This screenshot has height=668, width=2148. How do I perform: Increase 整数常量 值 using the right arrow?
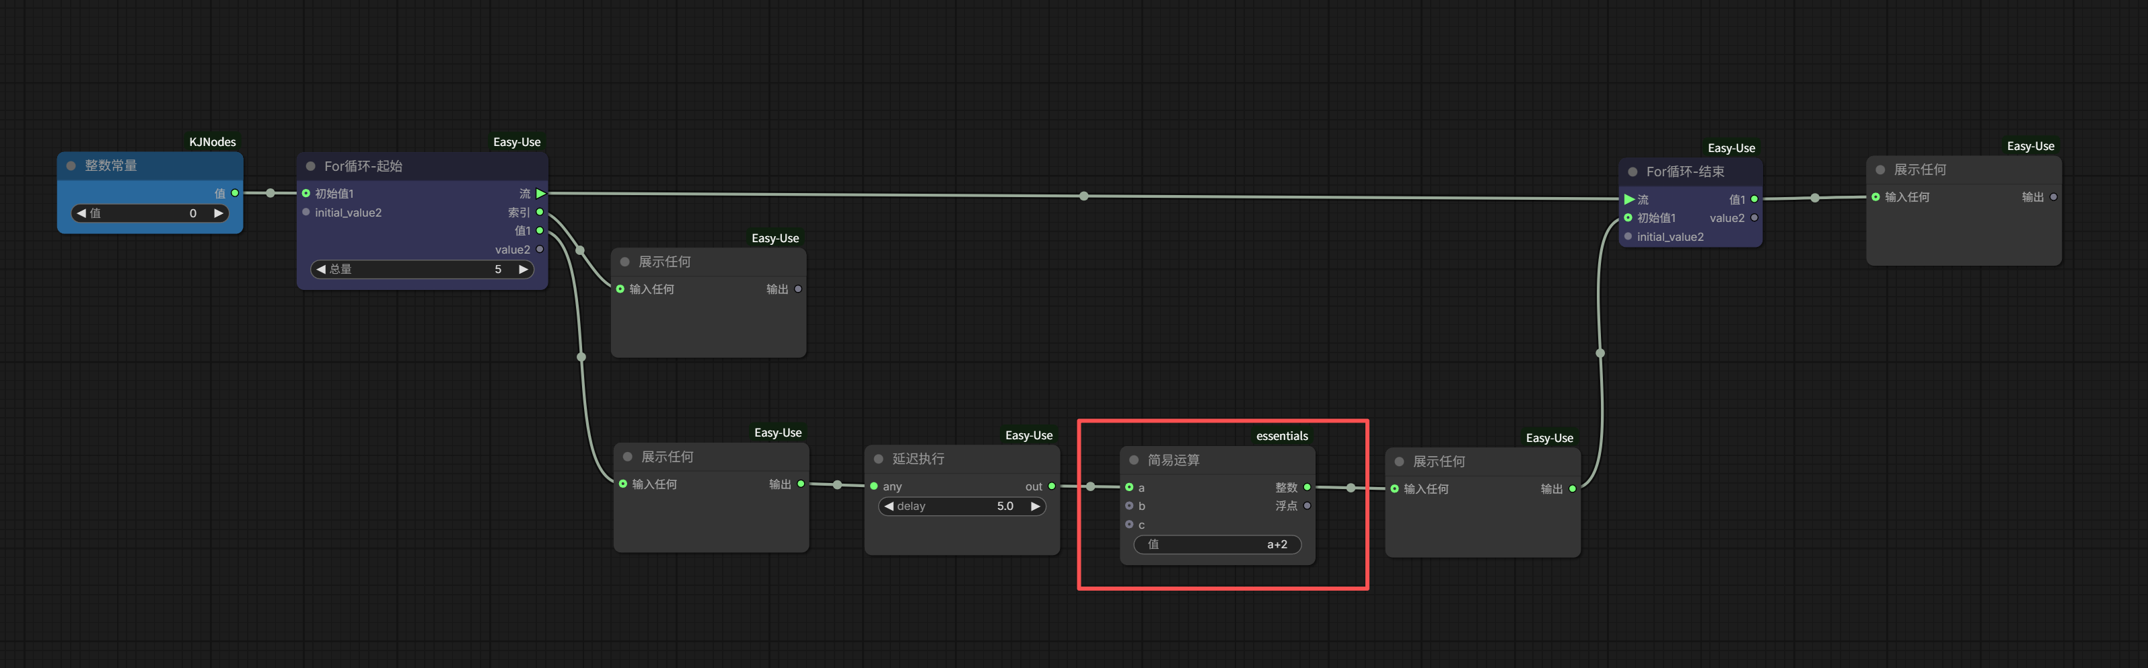point(217,213)
